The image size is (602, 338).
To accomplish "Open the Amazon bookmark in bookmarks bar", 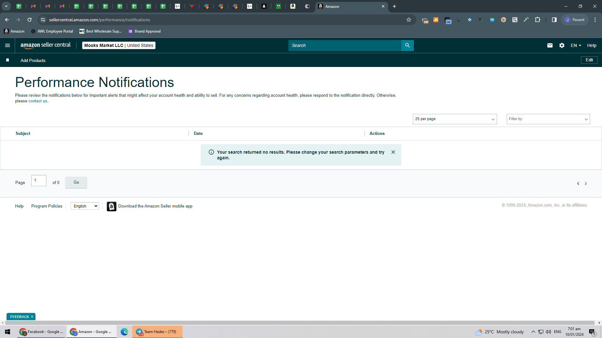I will [14, 31].
